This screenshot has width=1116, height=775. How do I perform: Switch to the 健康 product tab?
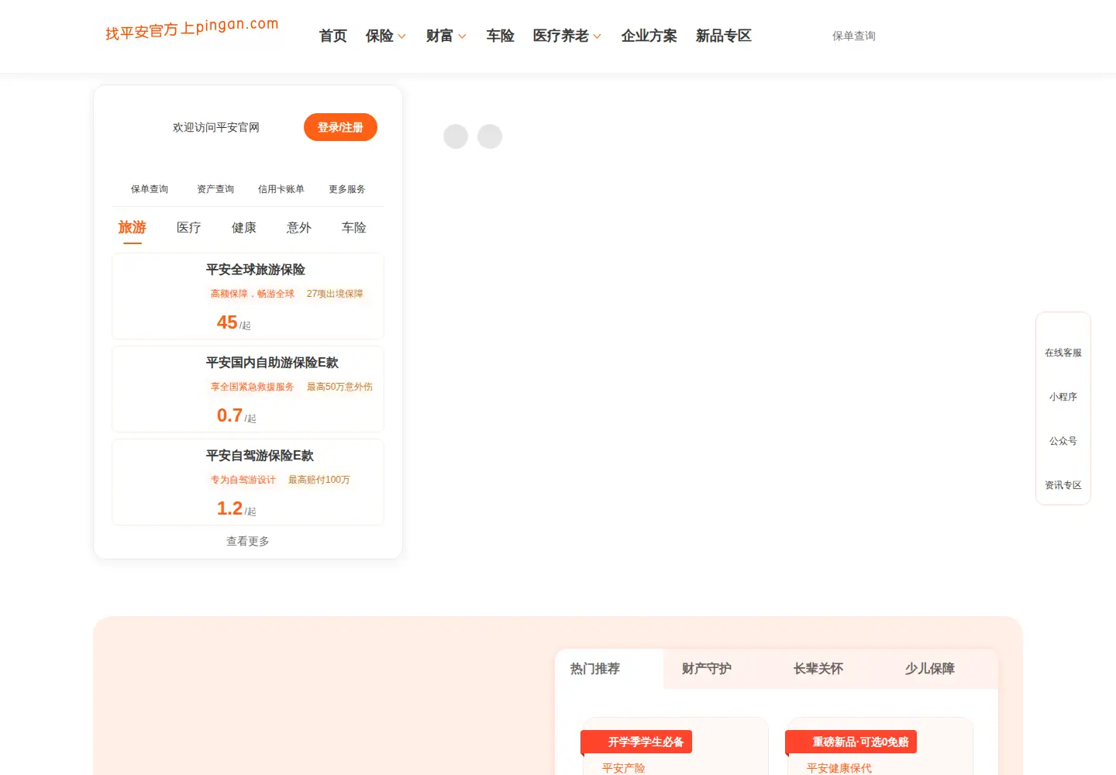pyautogui.click(x=244, y=228)
